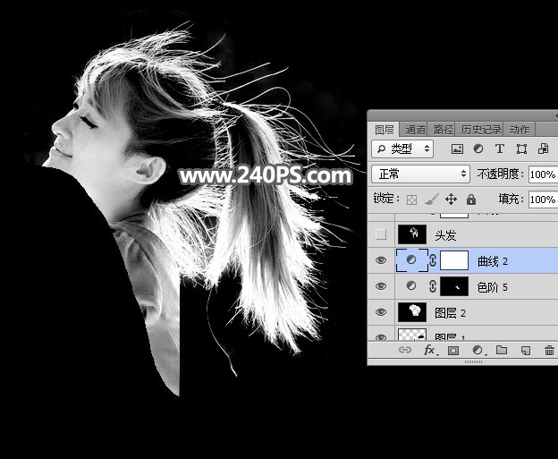
Task: Open the 类型 filter type dropdown
Action: tap(403, 149)
